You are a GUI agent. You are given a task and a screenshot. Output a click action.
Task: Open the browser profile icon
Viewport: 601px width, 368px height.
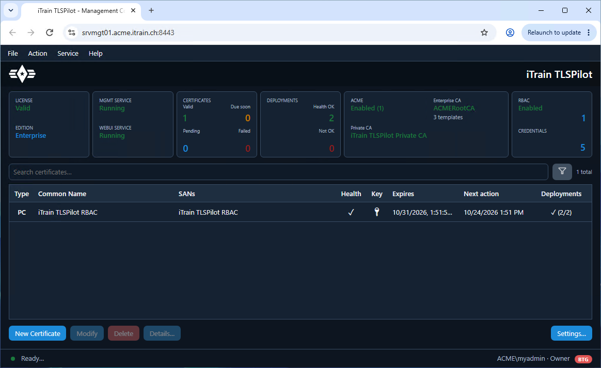[510, 33]
